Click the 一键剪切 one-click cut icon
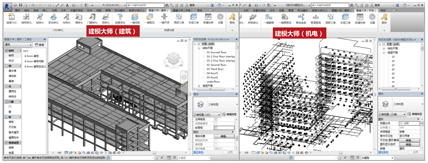 pyautogui.click(x=149, y=18)
